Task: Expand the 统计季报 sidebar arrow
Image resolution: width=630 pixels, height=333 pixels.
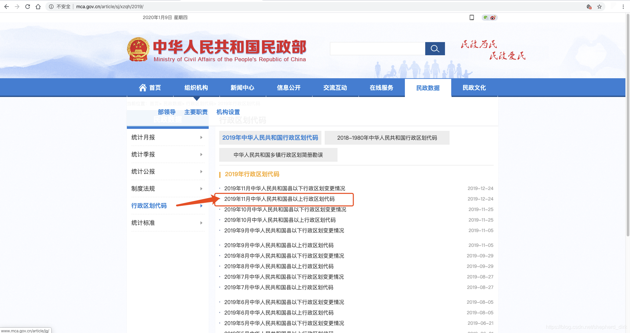Action: click(x=201, y=155)
